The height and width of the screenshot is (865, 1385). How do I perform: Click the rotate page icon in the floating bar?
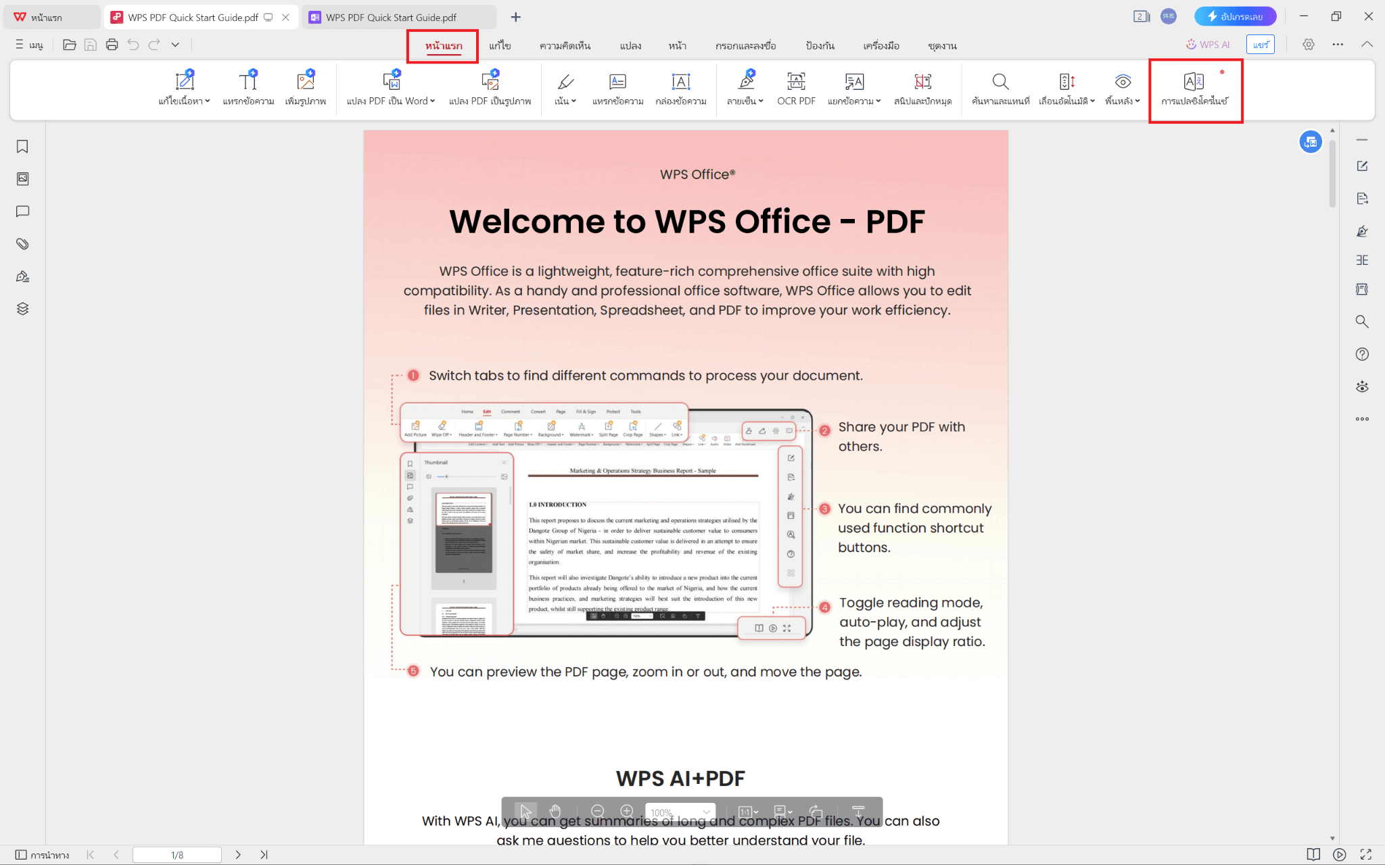[x=816, y=811]
